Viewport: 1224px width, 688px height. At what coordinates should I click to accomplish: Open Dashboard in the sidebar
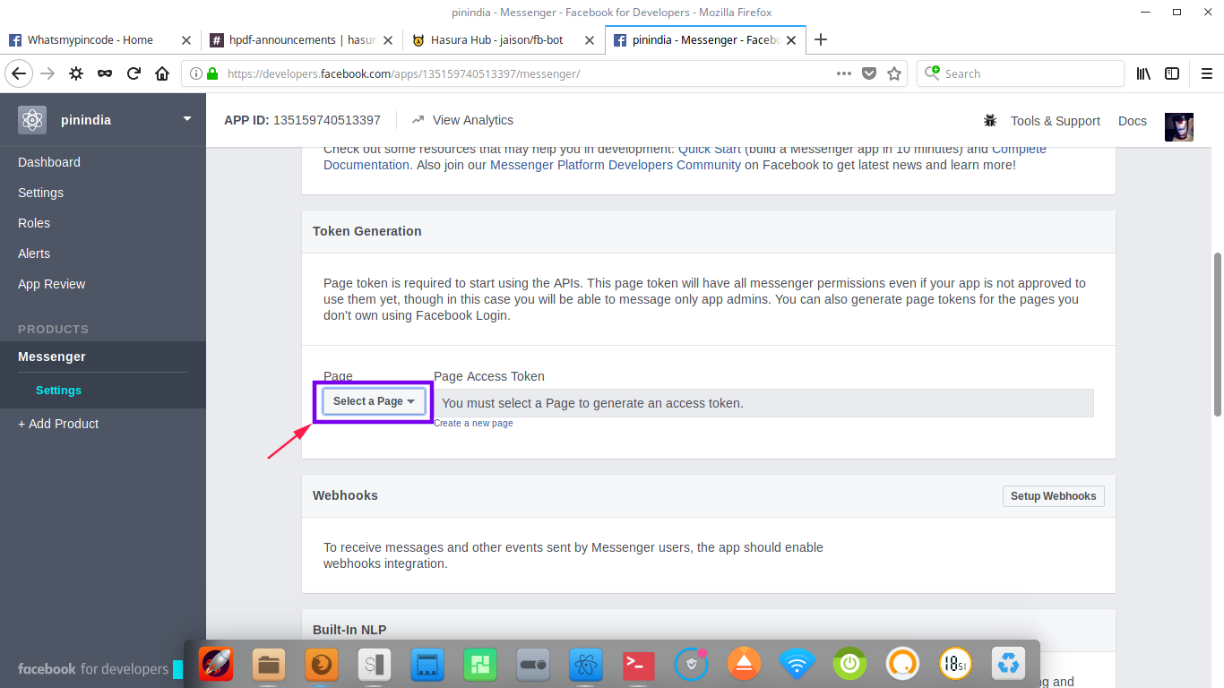pos(49,162)
